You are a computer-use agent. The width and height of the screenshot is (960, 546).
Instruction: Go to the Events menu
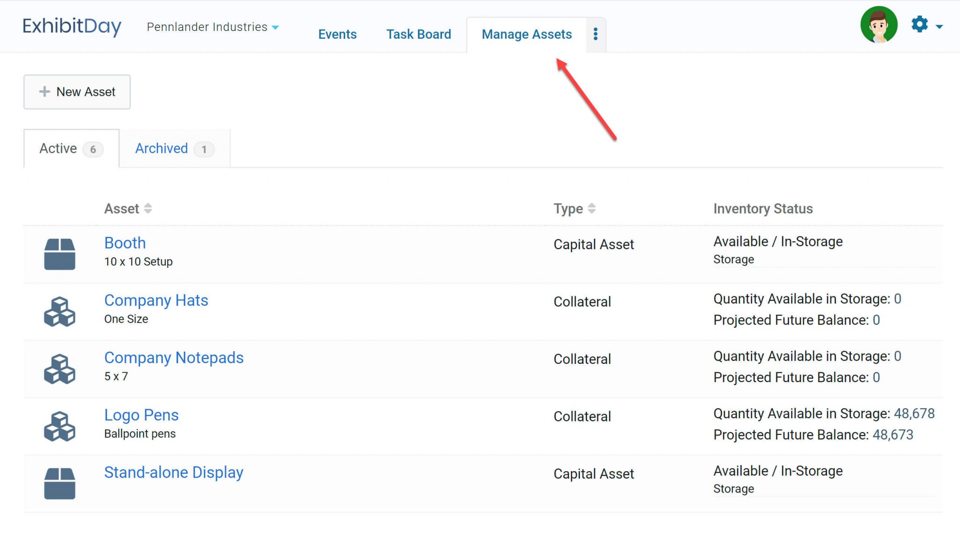coord(337,34)
